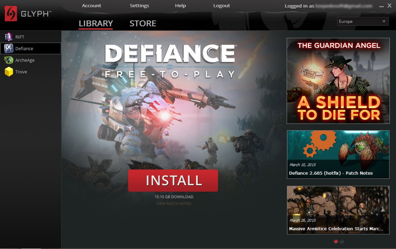This screenshot has width=396, height=249.
Task: Select the second gray carousel page dot
Action: 342,241
